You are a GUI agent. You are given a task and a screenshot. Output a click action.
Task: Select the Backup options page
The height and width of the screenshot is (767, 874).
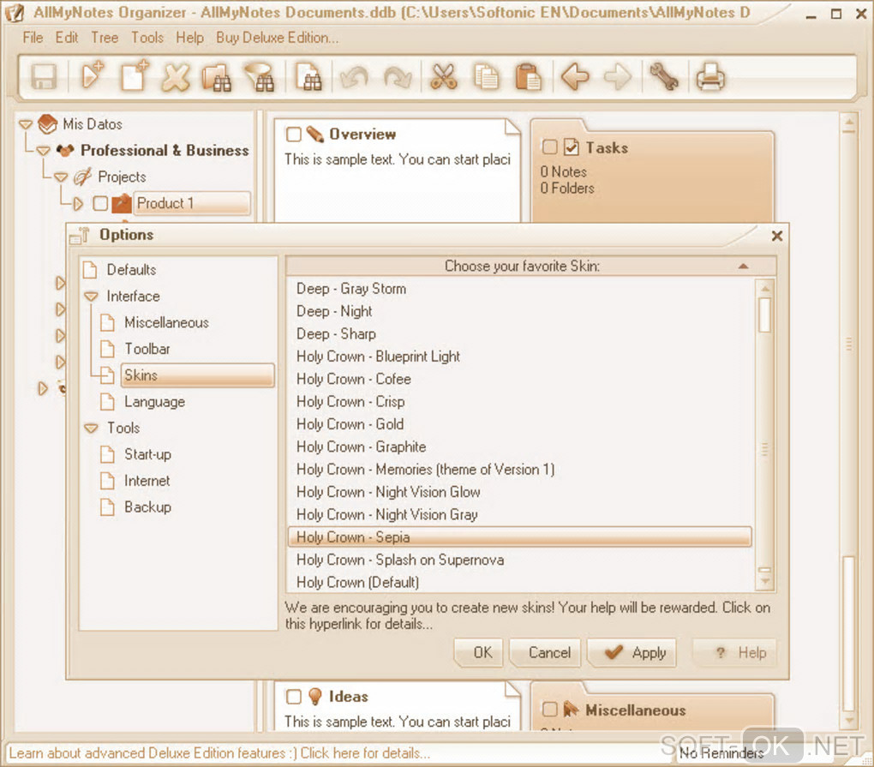click(147, 507)
